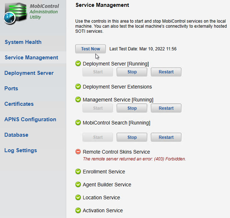Open the Certificates section
This screenshot has height=218, width=230.
[19, 104]
